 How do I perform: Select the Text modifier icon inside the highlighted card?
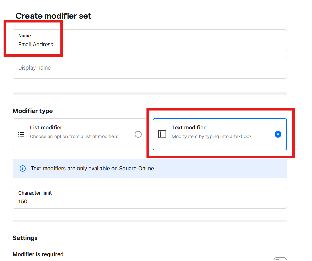coord(162,134)
